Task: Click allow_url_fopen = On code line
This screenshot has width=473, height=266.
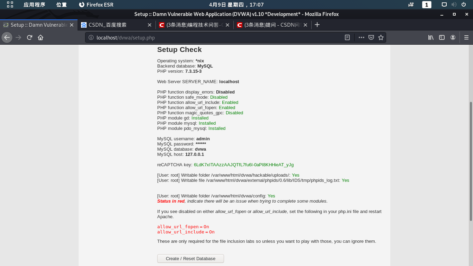Action: click(x=183, y=227)
